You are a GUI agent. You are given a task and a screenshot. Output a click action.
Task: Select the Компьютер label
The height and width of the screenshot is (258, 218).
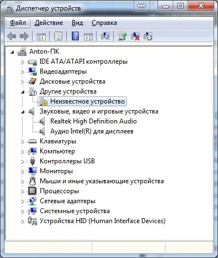pyautogui.click(x=57, y=151)
